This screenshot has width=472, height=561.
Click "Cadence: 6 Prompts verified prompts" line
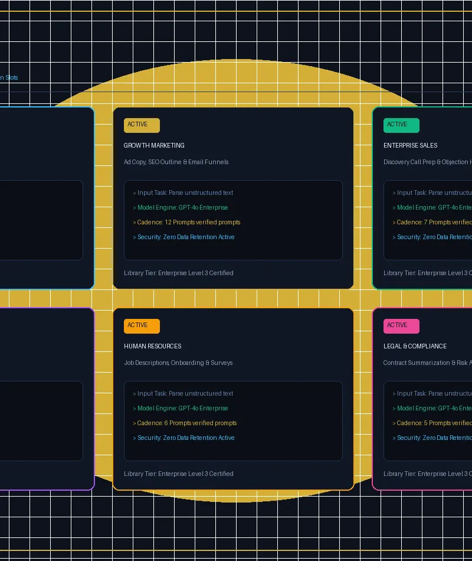185,423
